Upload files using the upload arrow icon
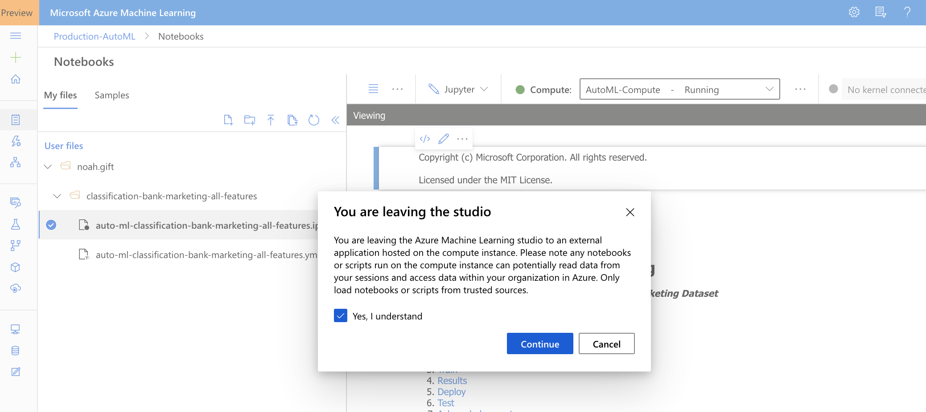Image resolution: width=926 pixels, height=412 pixels. tap(271, 120)
